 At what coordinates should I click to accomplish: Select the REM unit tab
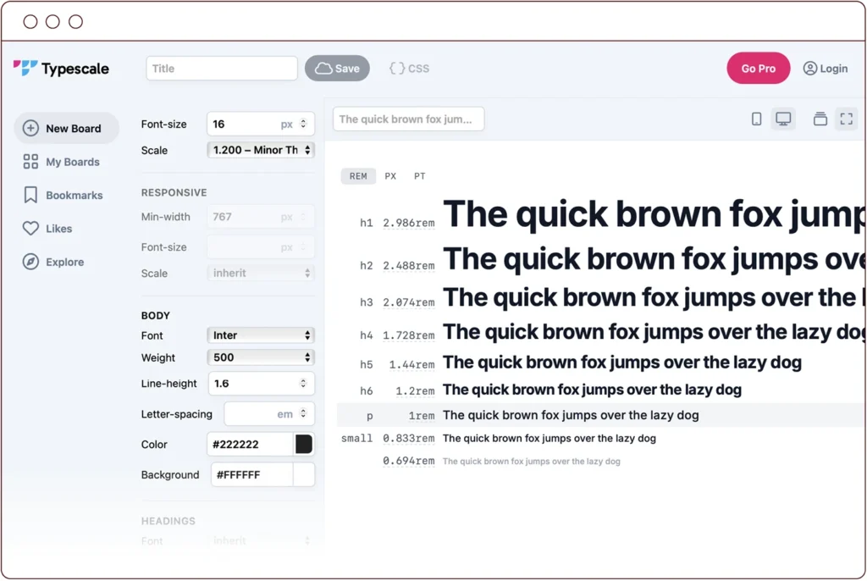click(x=358, y=176)
